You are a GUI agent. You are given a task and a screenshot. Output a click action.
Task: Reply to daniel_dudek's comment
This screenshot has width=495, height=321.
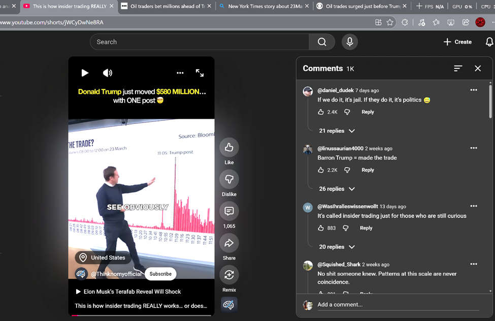368,112
